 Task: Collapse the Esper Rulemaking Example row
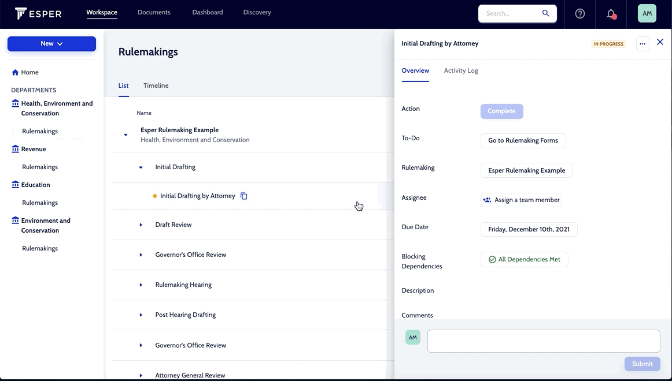[125, 135]
